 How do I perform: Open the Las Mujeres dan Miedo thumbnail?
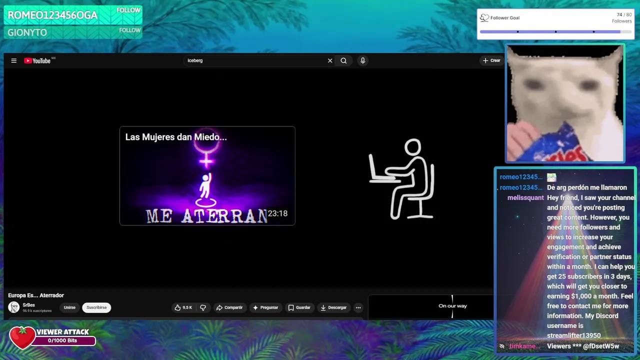(x=207, y=176)
